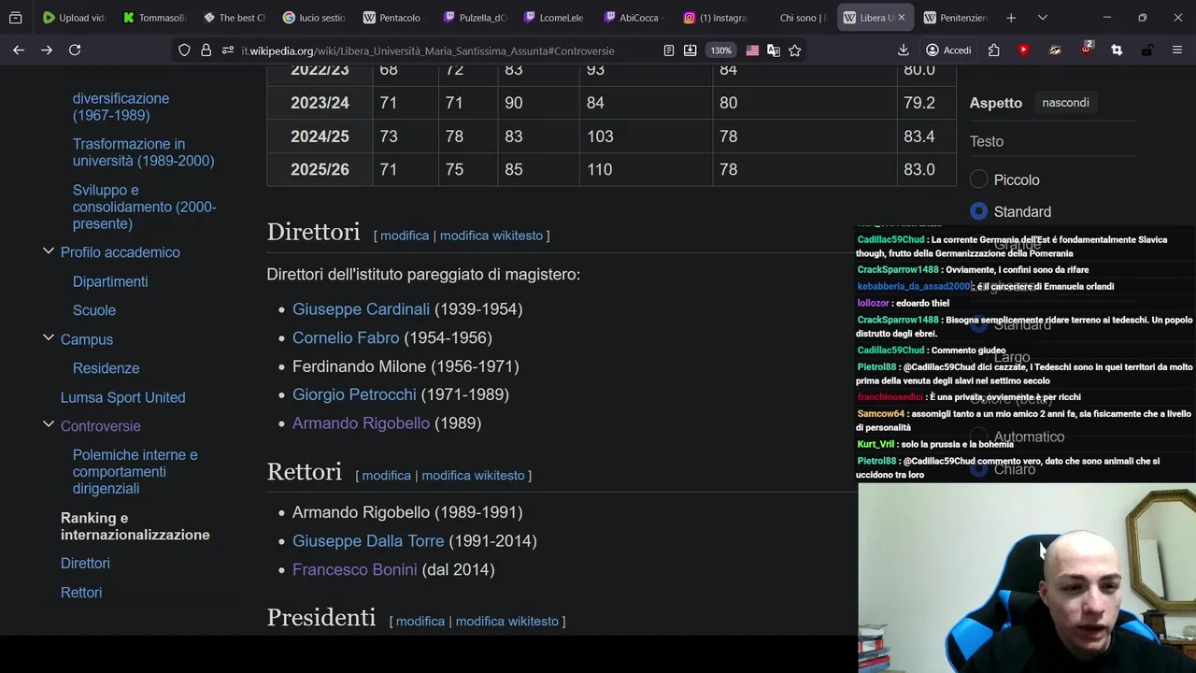Click modifica link beside Presidenti heading
This screenshot has width=1196, height=673.
pos(420,621)
